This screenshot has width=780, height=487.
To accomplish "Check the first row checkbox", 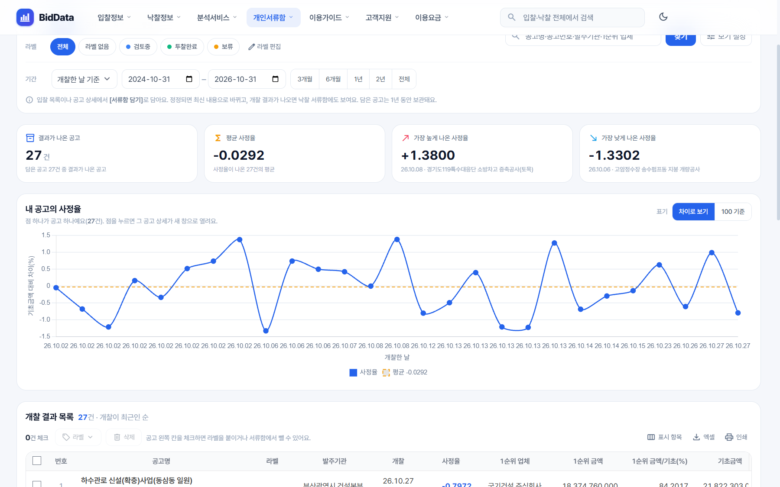I will click(37, 484).
